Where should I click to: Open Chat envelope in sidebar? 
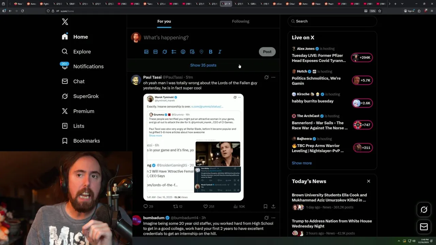point(65,81)
